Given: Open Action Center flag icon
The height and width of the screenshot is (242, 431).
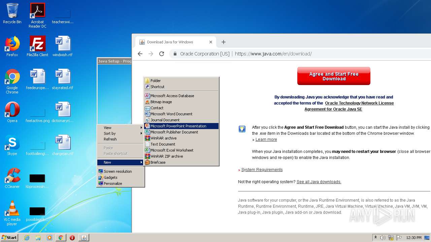Looking at the screenshot, I should (x=399, y=238).
